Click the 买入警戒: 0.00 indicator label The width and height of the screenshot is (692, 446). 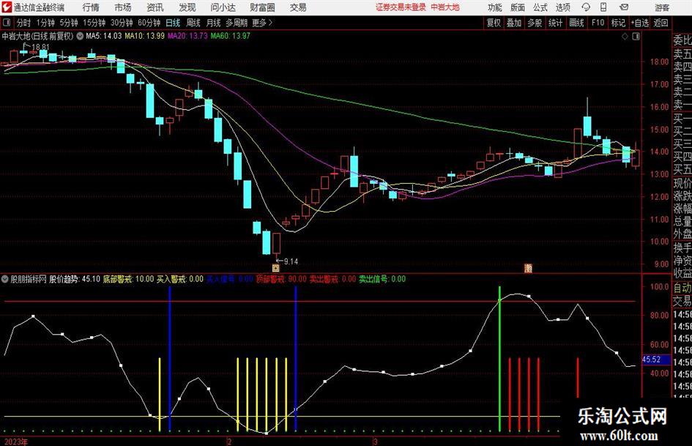pos(180,279)
